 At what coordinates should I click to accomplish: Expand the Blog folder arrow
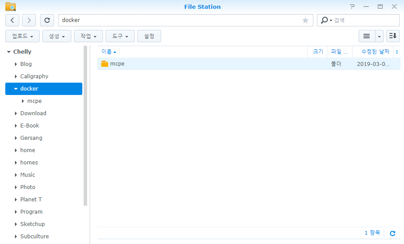point(16,64)
